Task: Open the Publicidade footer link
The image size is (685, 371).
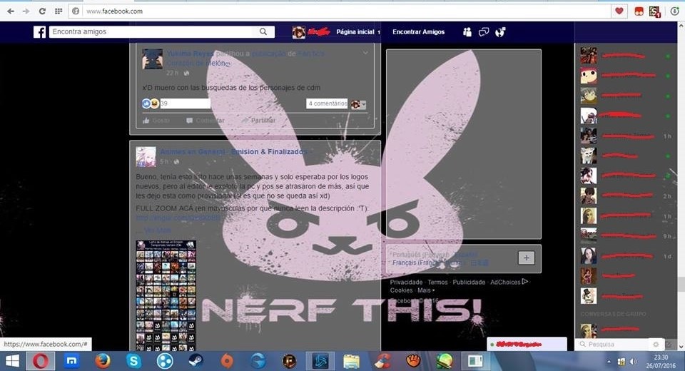Action: 469,283
